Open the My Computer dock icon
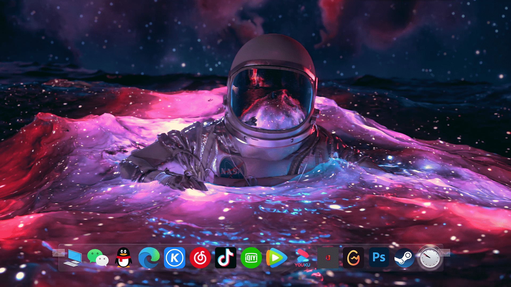 [72, 258]
